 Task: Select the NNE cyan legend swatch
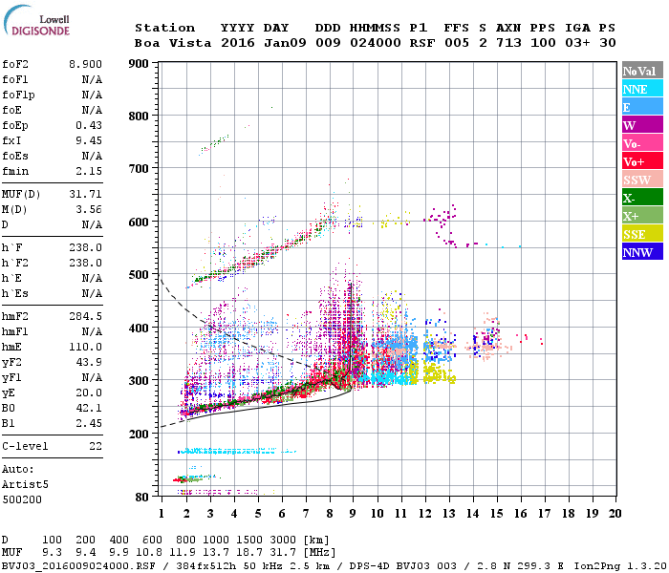click(x=642, y=89)
